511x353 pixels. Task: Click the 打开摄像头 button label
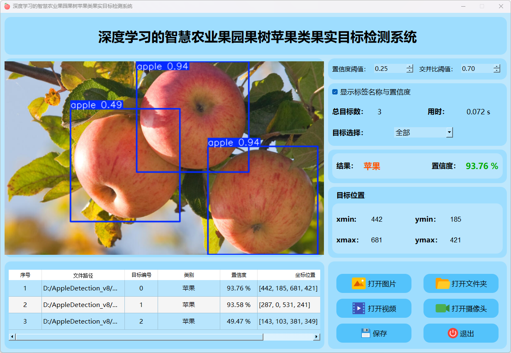click(469, 309)
